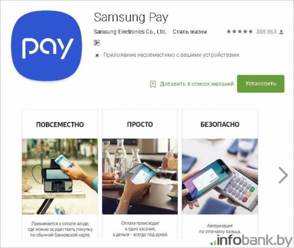Click the fingerprint authorization caption text

[220, 228]
